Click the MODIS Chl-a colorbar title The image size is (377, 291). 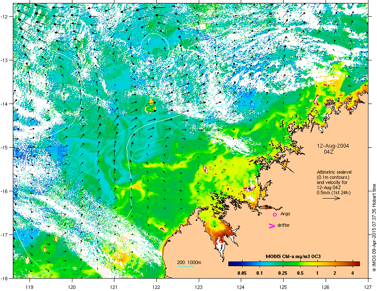tap(293, 256)
